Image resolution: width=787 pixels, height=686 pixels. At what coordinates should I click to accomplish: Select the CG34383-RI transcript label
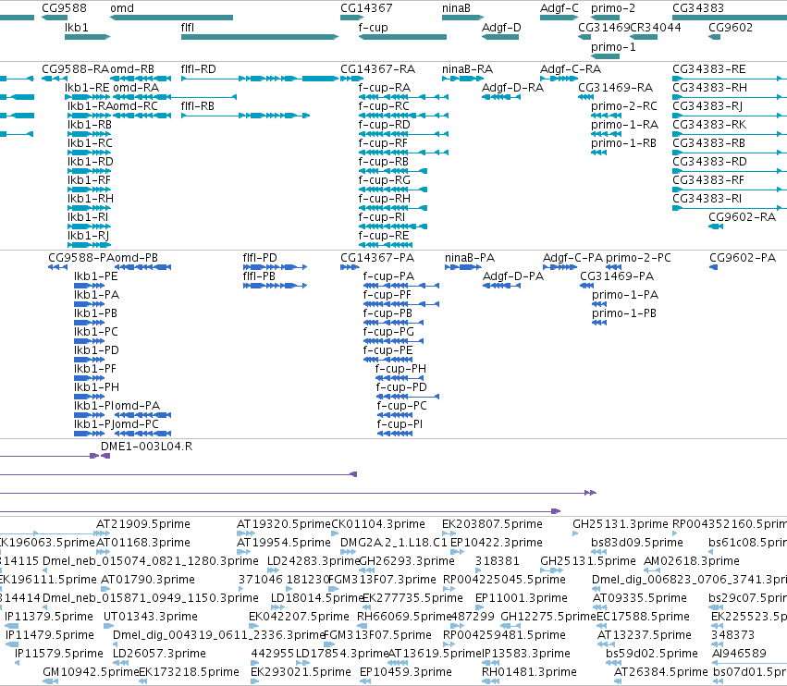[x=707, y=199]
